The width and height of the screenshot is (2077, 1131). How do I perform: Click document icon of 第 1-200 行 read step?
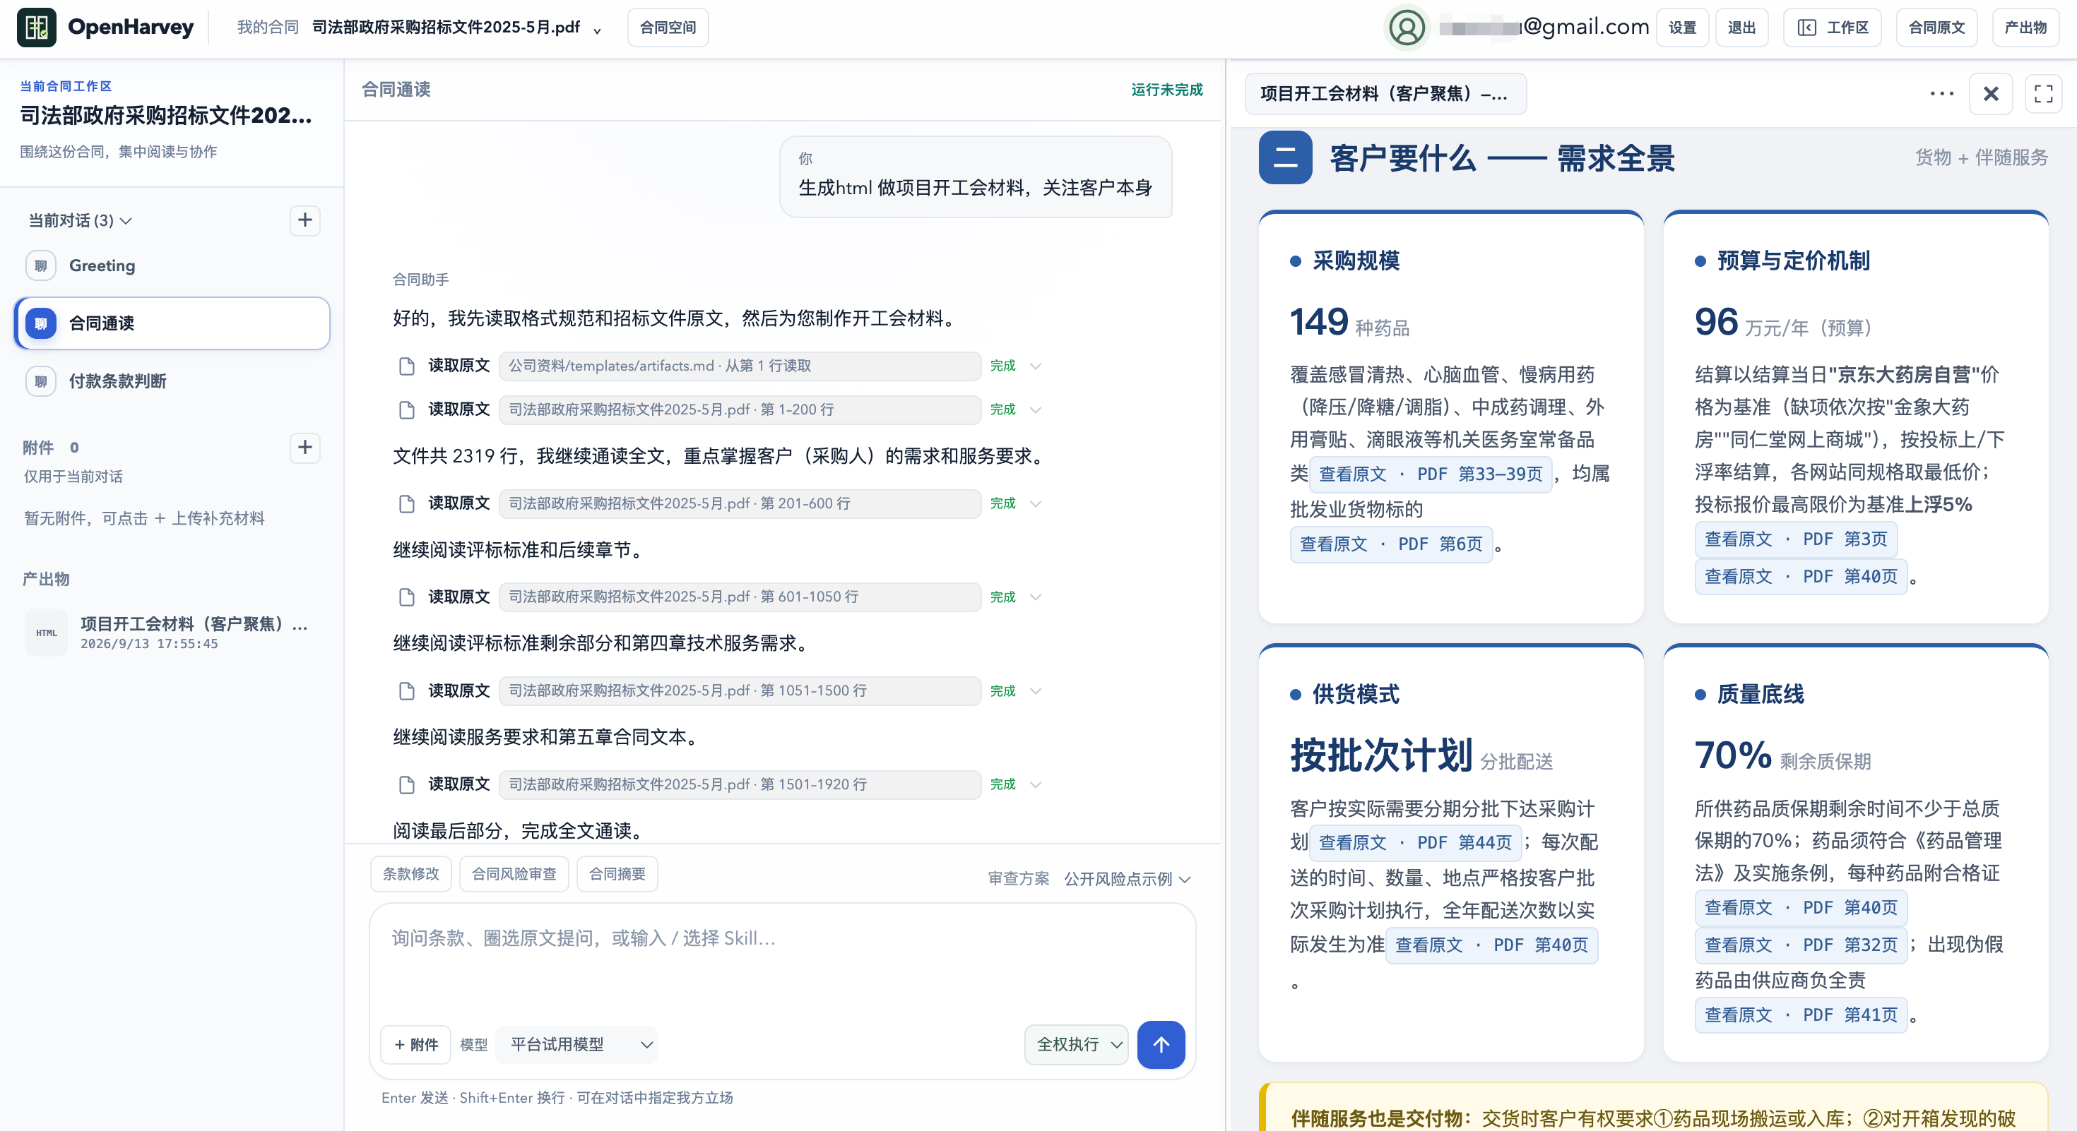tap(406, 410)
